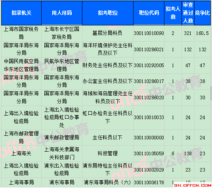Click competition ratio 160.5
This screenshot has width=212, height=189.
(x=202, y=33)
